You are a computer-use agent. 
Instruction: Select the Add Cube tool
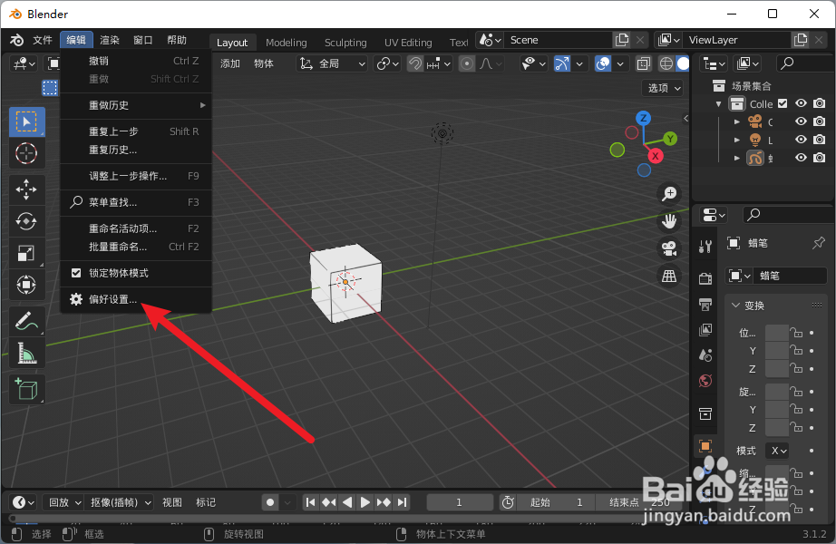pos(26,389)
